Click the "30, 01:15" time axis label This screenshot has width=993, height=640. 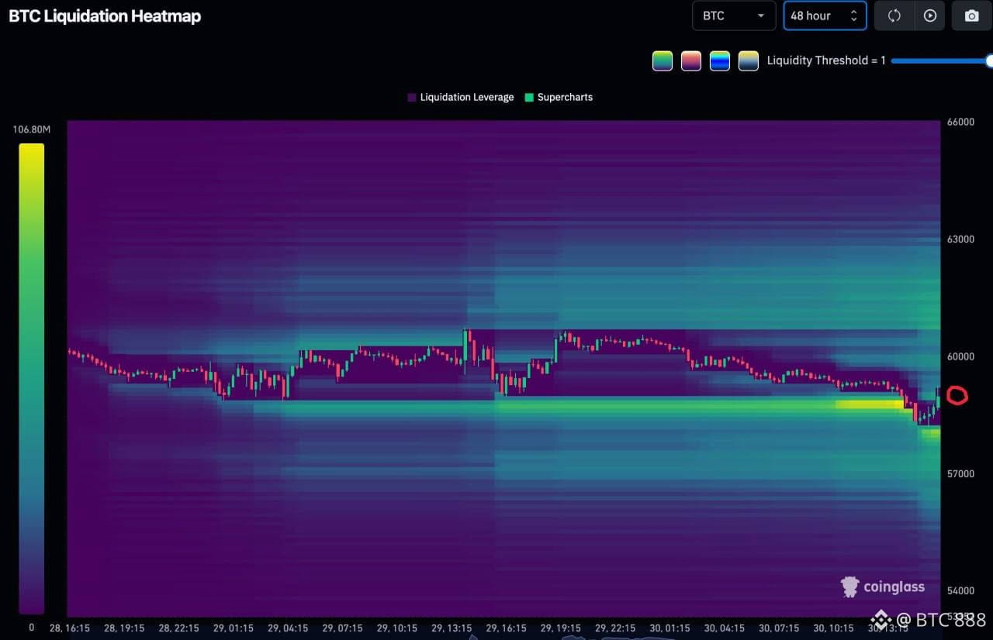point(669,628)
